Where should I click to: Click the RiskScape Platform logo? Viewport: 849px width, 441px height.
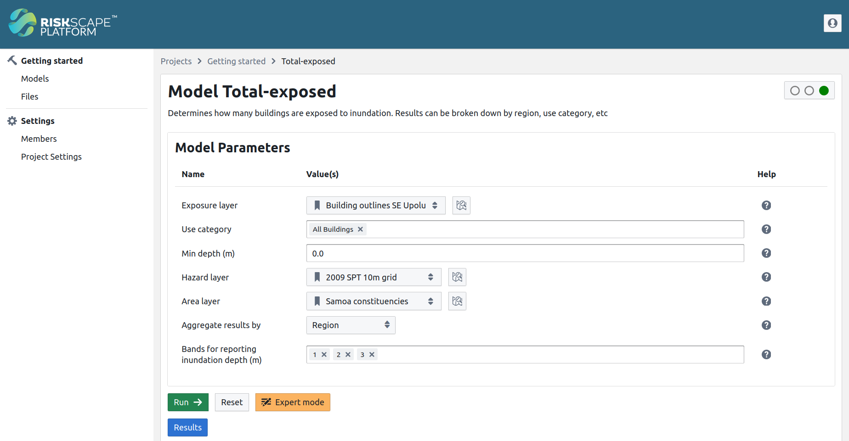tap(63, 22)
